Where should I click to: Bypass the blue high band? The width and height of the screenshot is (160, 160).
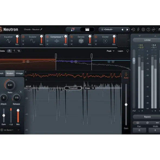(109, 61)
